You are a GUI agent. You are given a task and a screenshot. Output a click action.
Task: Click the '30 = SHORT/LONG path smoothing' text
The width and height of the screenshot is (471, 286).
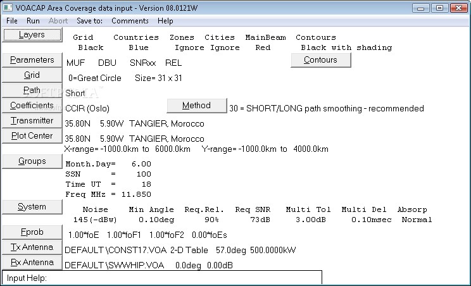(327, 109)
